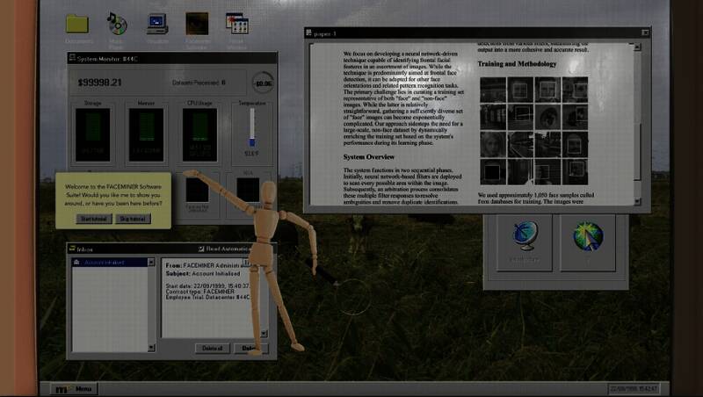Open the Faceminer Software desktop icon

[197, 24]
